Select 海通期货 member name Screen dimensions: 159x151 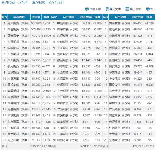[18, 109]
